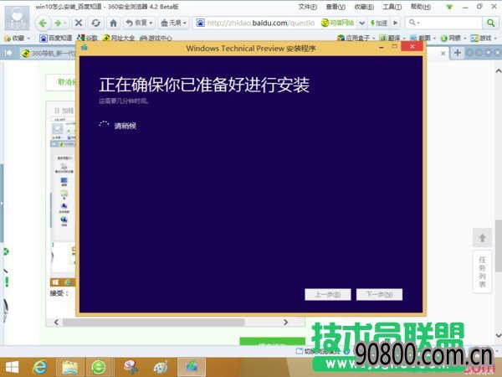
Task: Click the horizontal scrollbar thumb
Action: click(154, 323)
